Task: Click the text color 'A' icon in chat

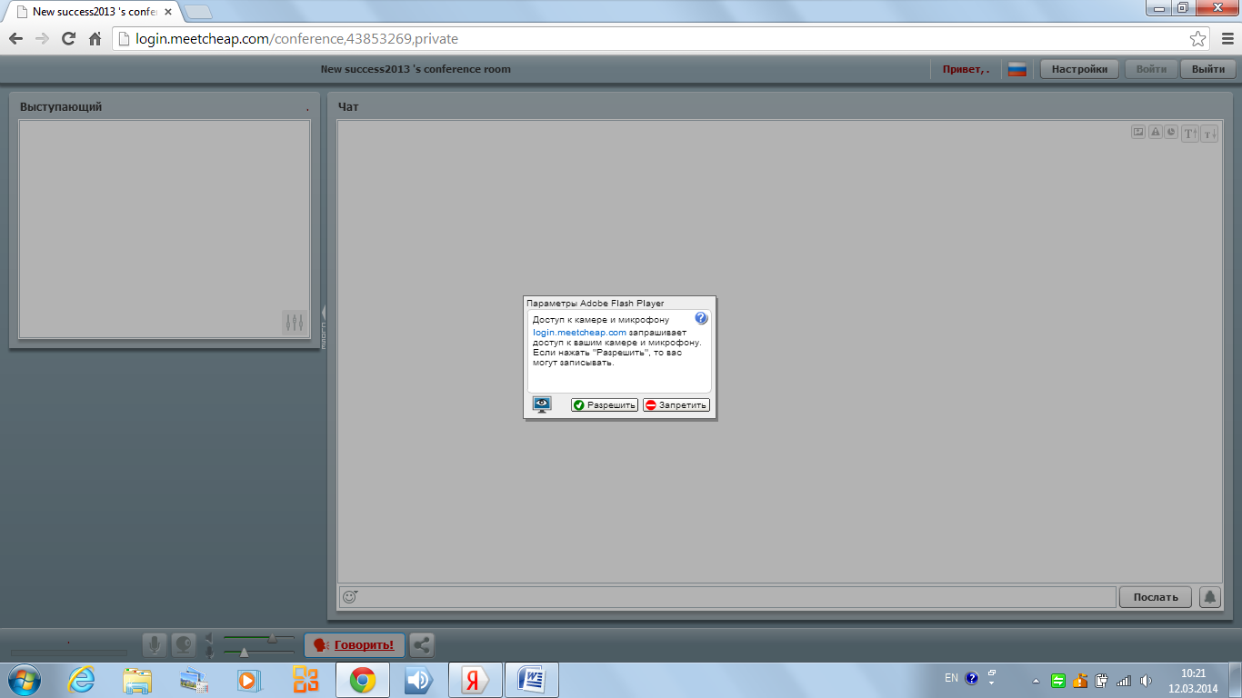Action: pyautogui.click(x=1155, y=132)
